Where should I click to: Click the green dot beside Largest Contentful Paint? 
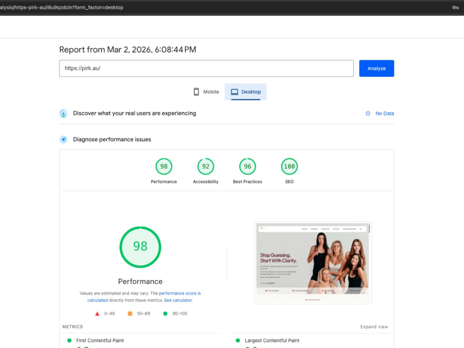coord(238,340)
